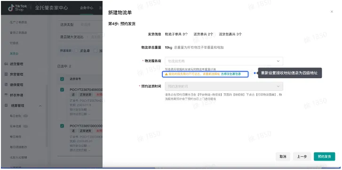Viewport: 342px width, 170px height.
Task: Uncheck the POCYT230704 row checkbox
Action: click(x=62, y=89)
